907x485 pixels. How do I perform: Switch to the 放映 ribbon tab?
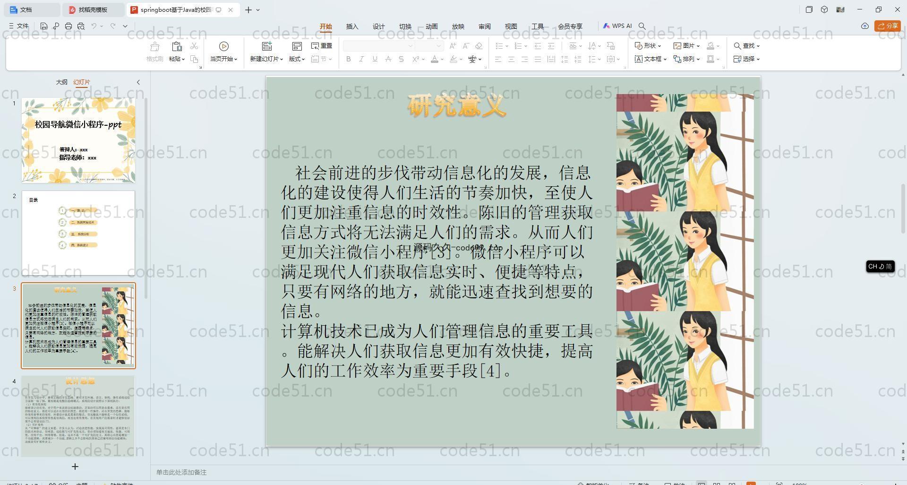pos(458,26)
